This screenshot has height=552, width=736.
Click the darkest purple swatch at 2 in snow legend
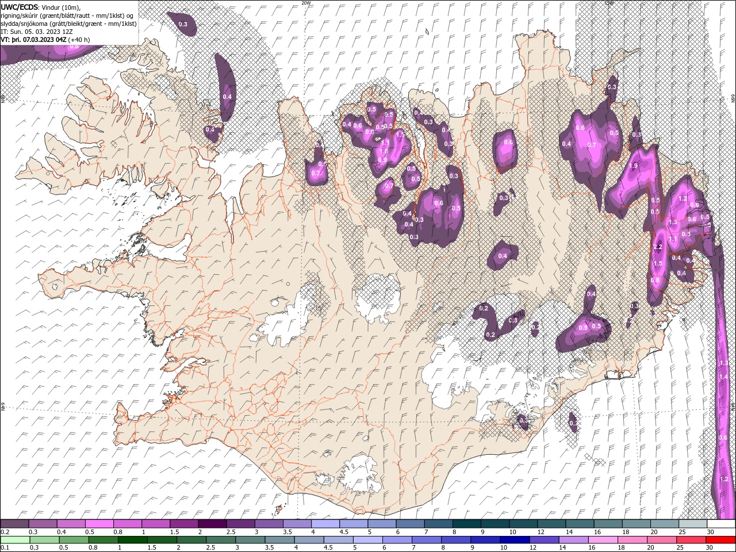[212, 524]
